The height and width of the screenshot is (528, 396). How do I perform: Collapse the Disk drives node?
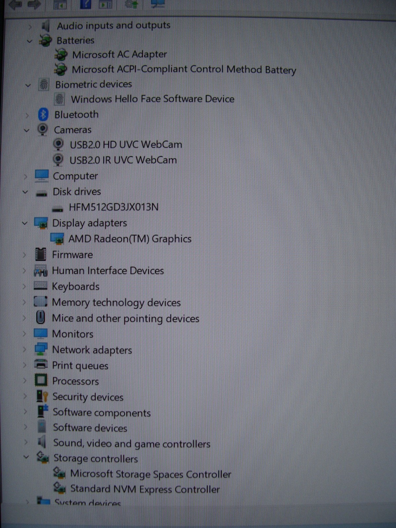[25, 192]
